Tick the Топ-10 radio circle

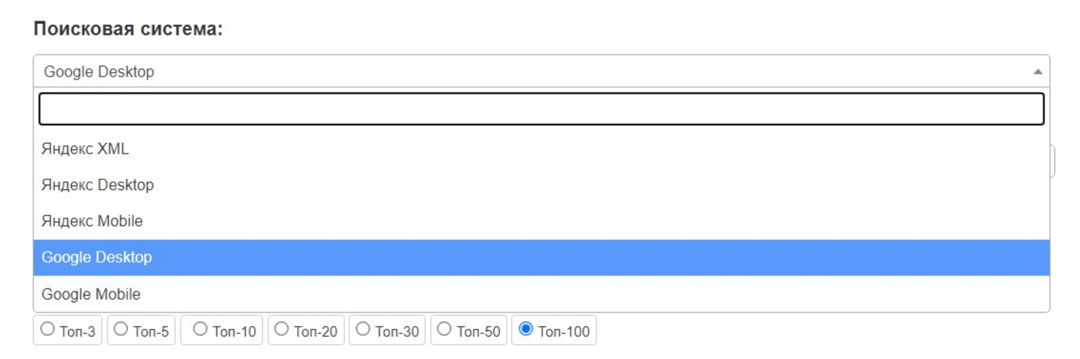200,329
